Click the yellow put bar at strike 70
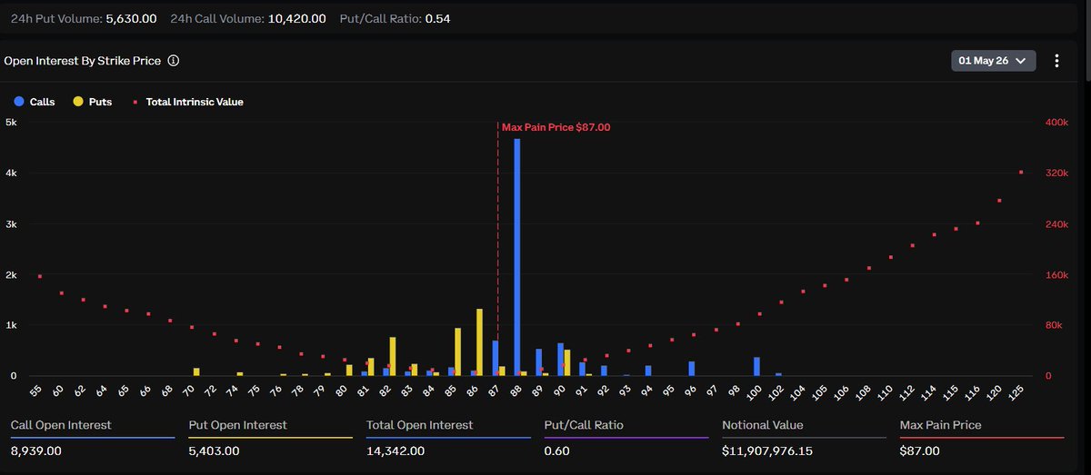The image size is (1091, 475). coord(196,372)
